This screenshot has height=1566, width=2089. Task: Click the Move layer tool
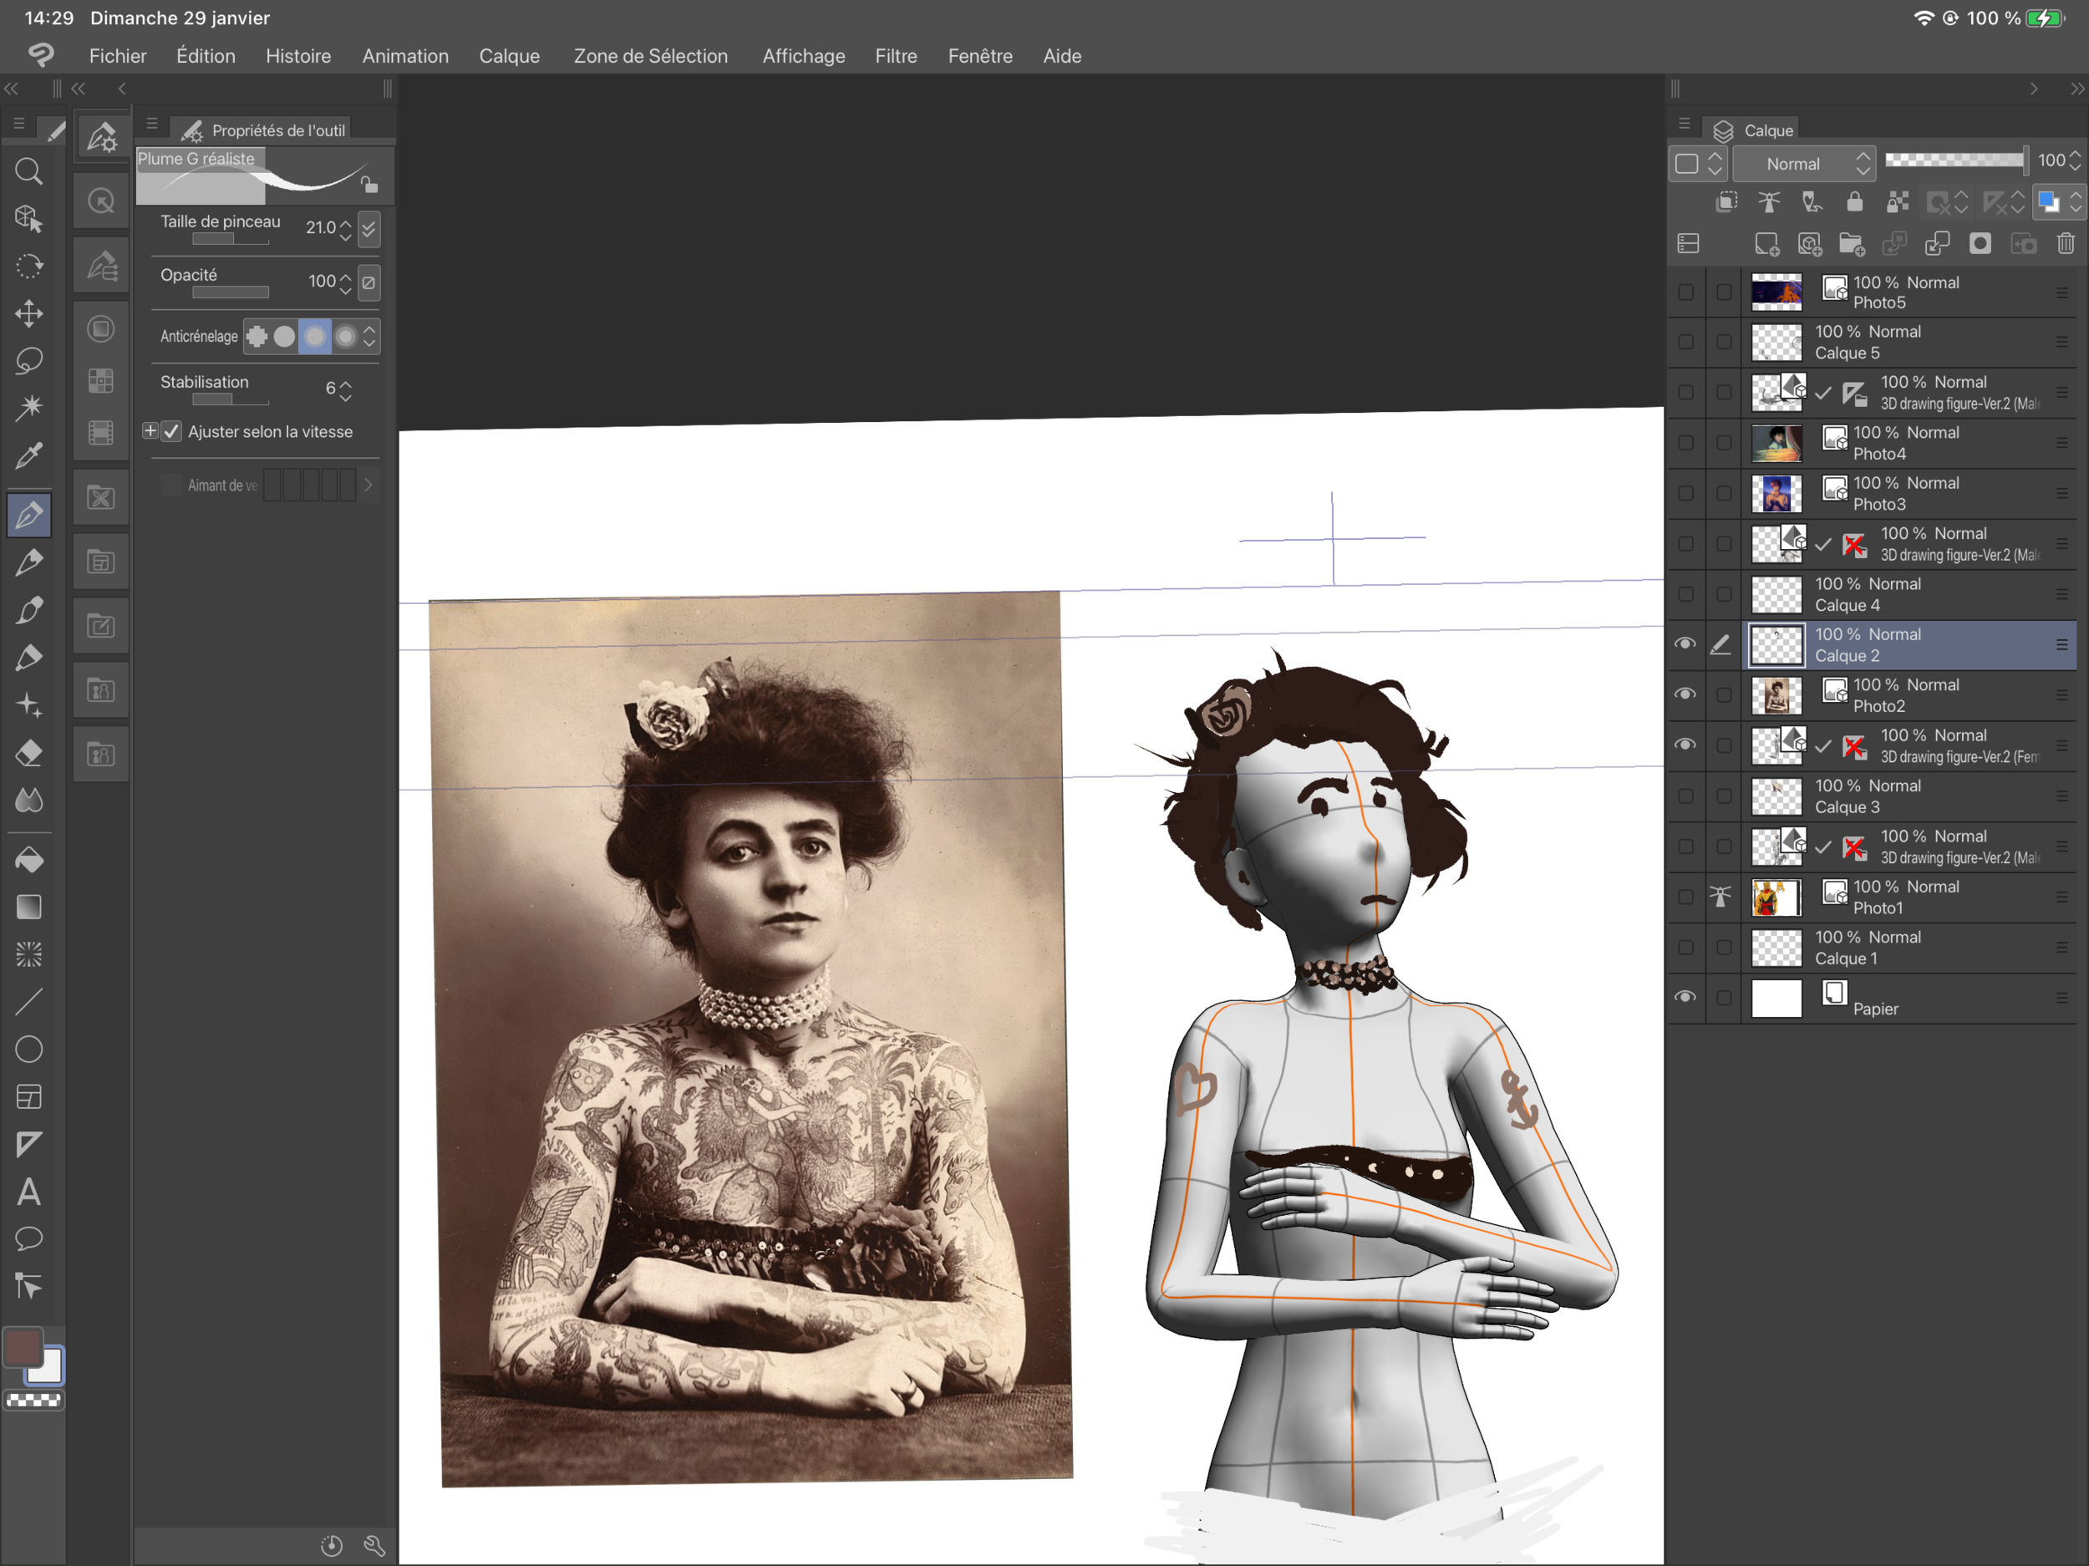point(29,313)
